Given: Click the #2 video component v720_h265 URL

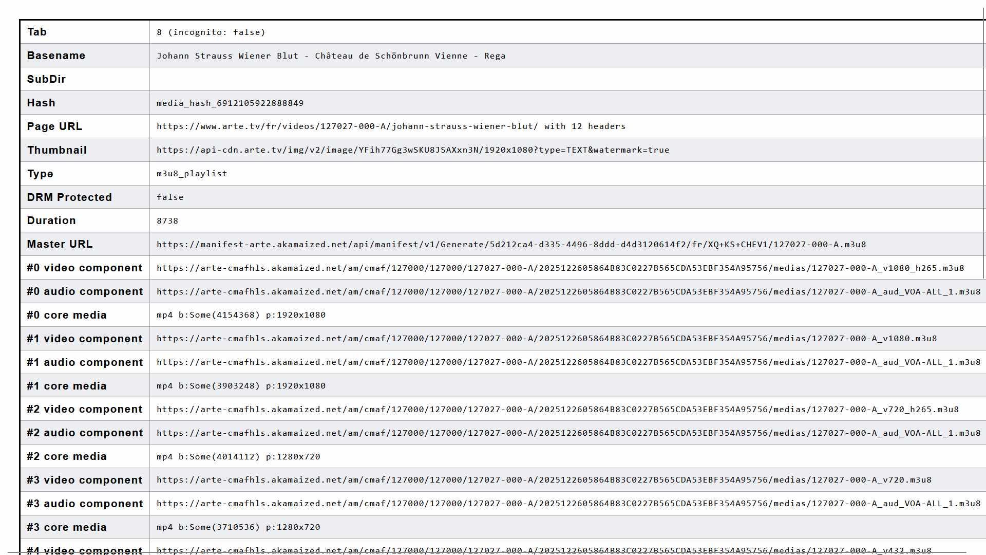Looking at the screenshot, I should click(x=557, y=410).
